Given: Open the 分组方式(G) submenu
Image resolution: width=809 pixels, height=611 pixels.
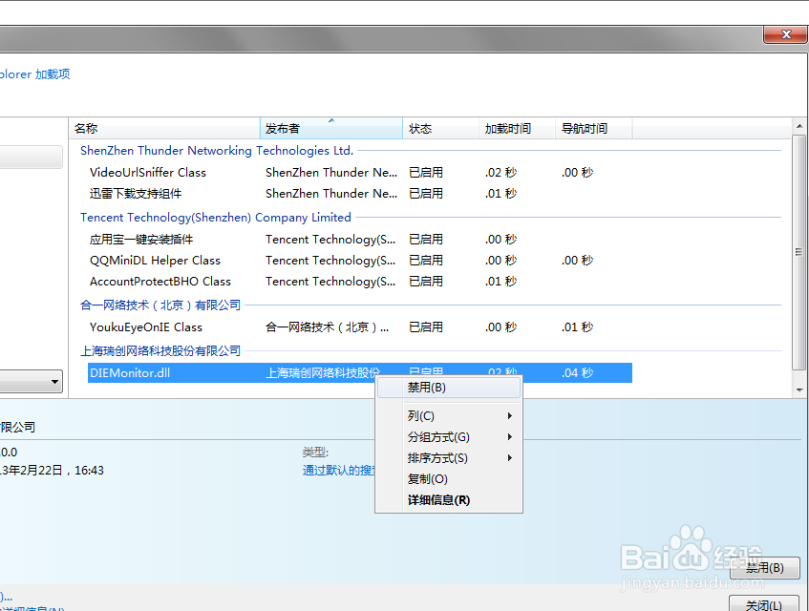Looking at the screenshot, I should pos(448,436).
